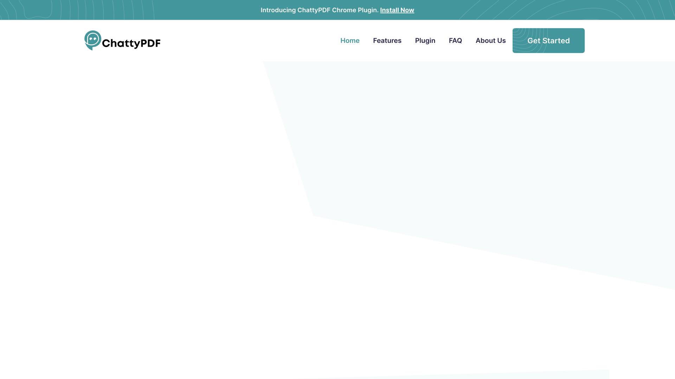675x379 pixels.
Task: Click the word 'Started' on the teal button
Action: [556, 41]
